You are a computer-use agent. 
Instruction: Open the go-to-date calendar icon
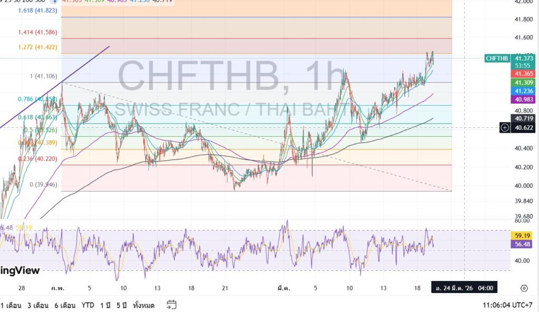click(171, 305)
